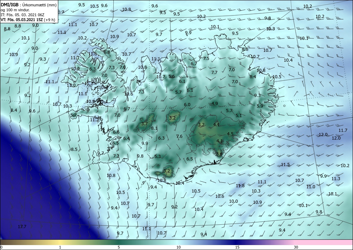Click the 5.3 value in south Iceland
Image resolution: width=353 pixels, height=250 pixels.
click(x=157, y=156)
